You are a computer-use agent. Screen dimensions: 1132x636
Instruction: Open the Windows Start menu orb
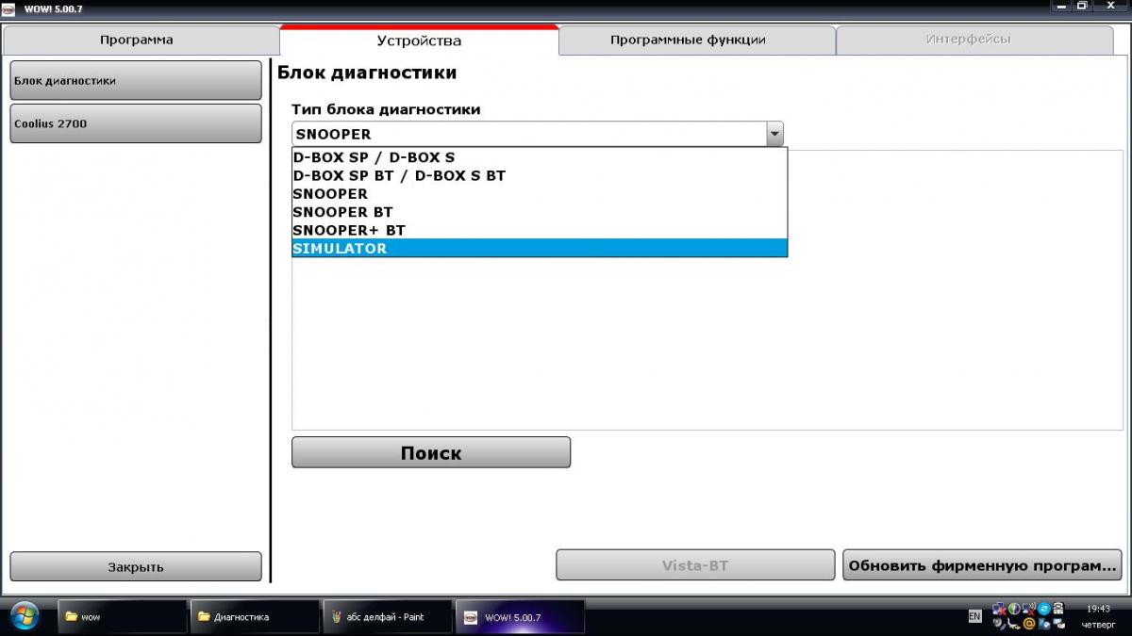[25, 616]
